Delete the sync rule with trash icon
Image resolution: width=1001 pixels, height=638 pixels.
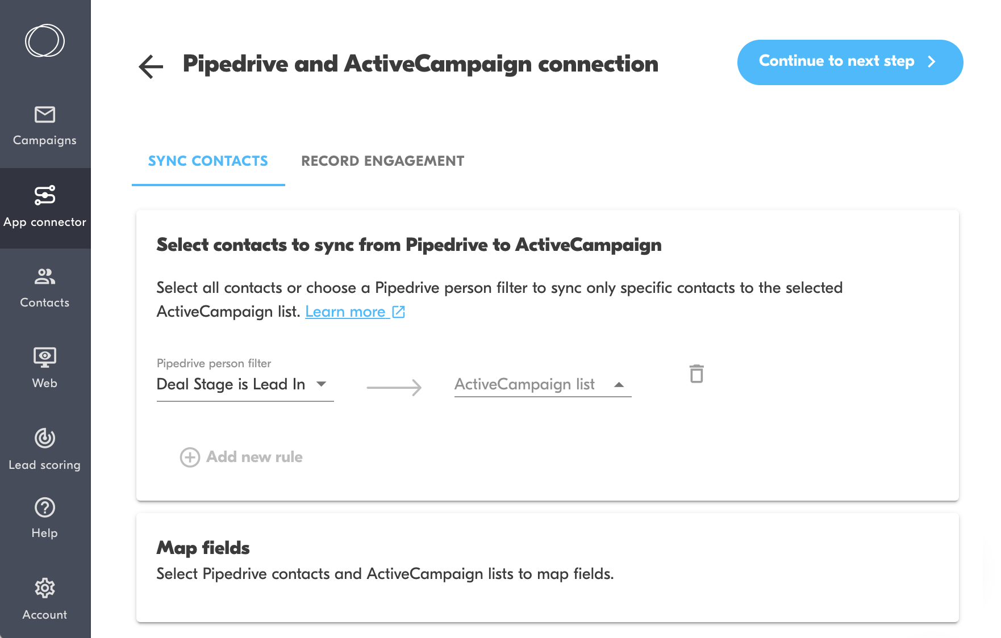(x=696, y=374)
